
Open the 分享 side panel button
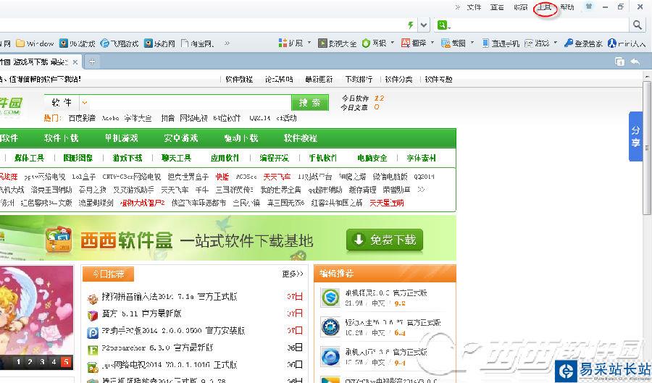pos(635,137)
